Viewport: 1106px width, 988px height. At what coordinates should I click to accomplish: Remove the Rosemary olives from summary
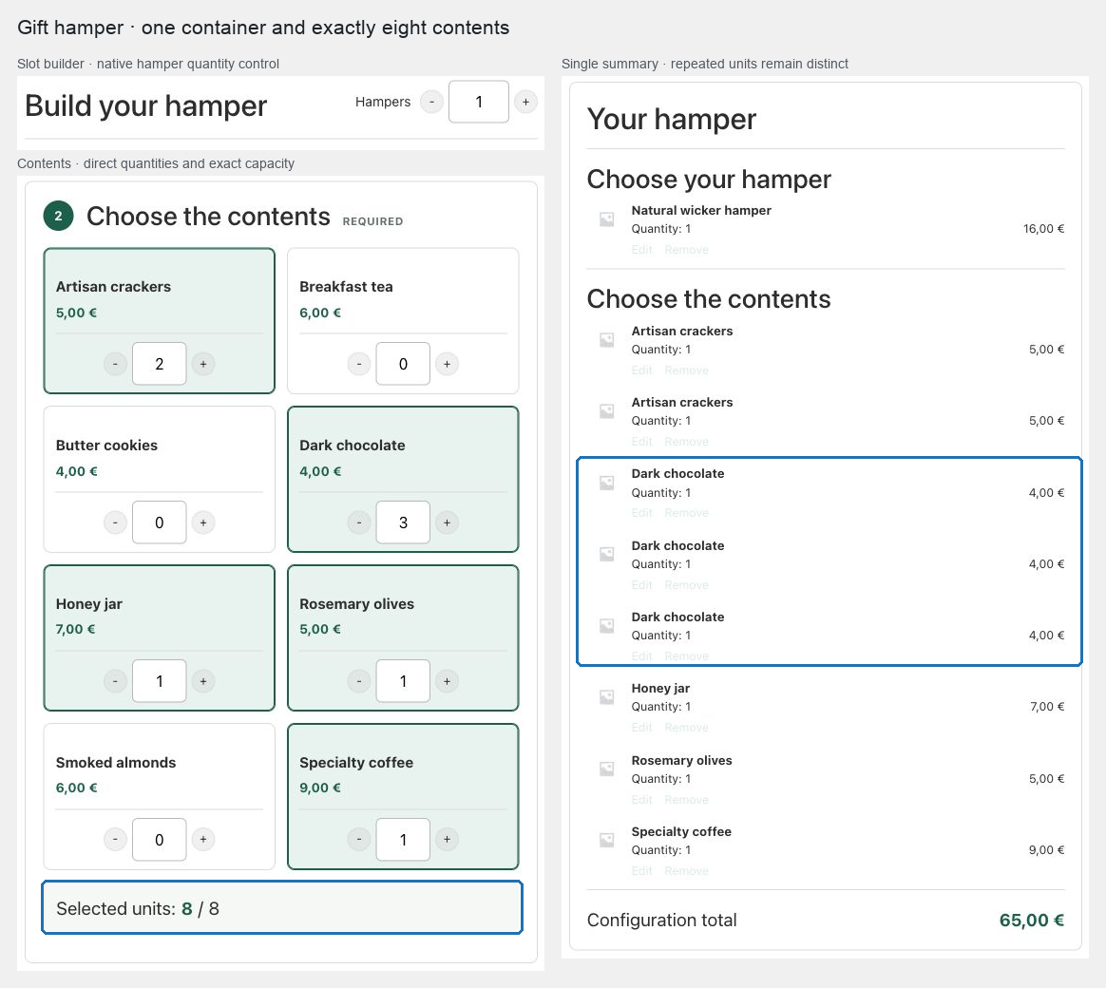coord(686,800)
